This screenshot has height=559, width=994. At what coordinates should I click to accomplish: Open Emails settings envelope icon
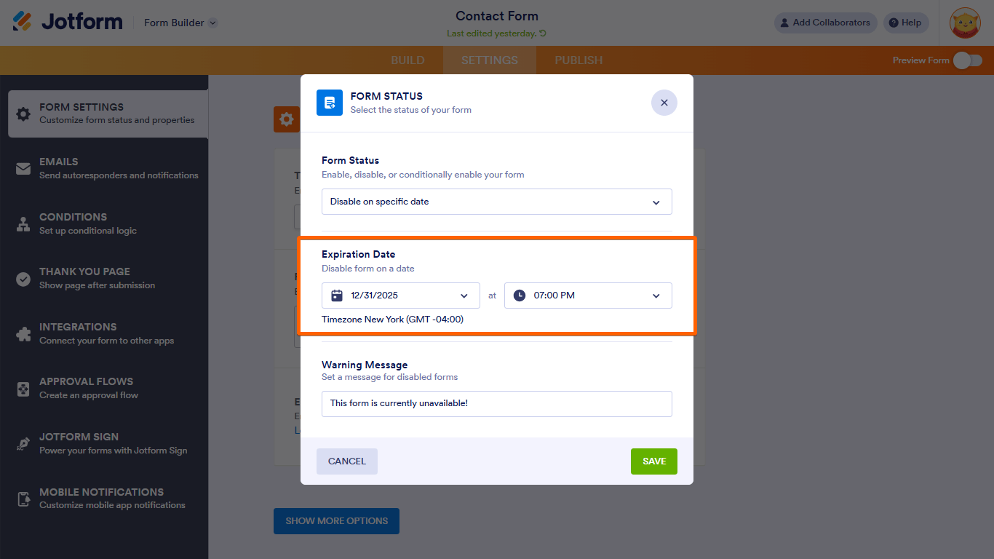tap(23, 169)
